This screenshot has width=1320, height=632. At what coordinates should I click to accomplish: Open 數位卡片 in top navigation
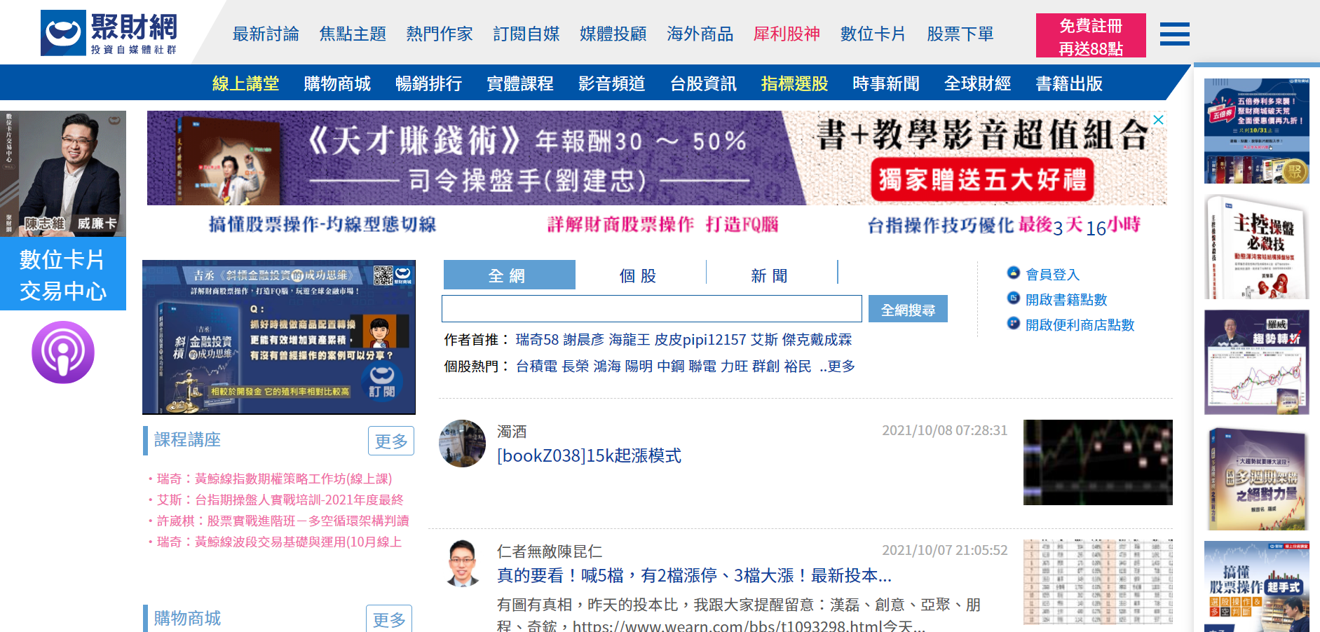pyautogui.click(x=873, y=34)
